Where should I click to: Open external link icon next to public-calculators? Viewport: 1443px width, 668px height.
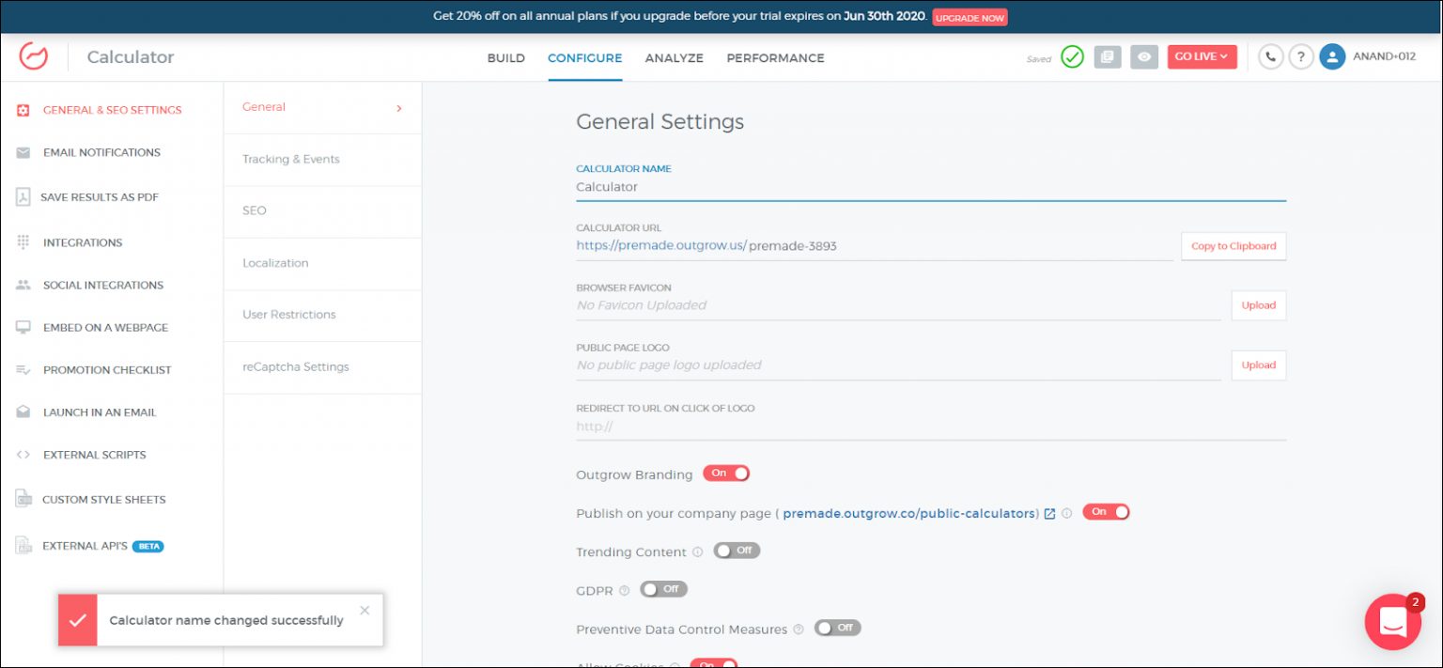(x=1049, y=514)
